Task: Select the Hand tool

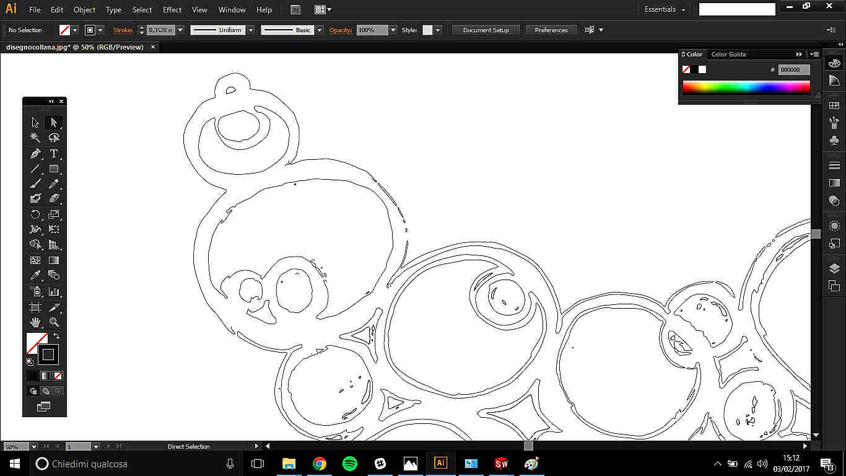Action: (x=35, y=322)
